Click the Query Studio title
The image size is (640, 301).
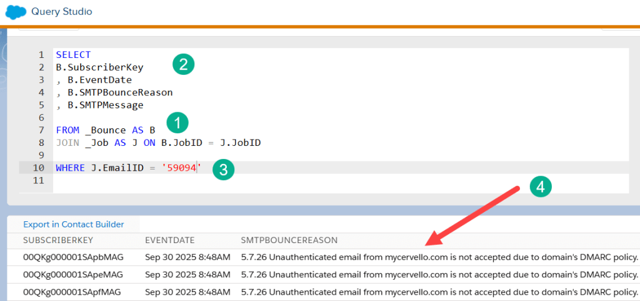(61, 12)
